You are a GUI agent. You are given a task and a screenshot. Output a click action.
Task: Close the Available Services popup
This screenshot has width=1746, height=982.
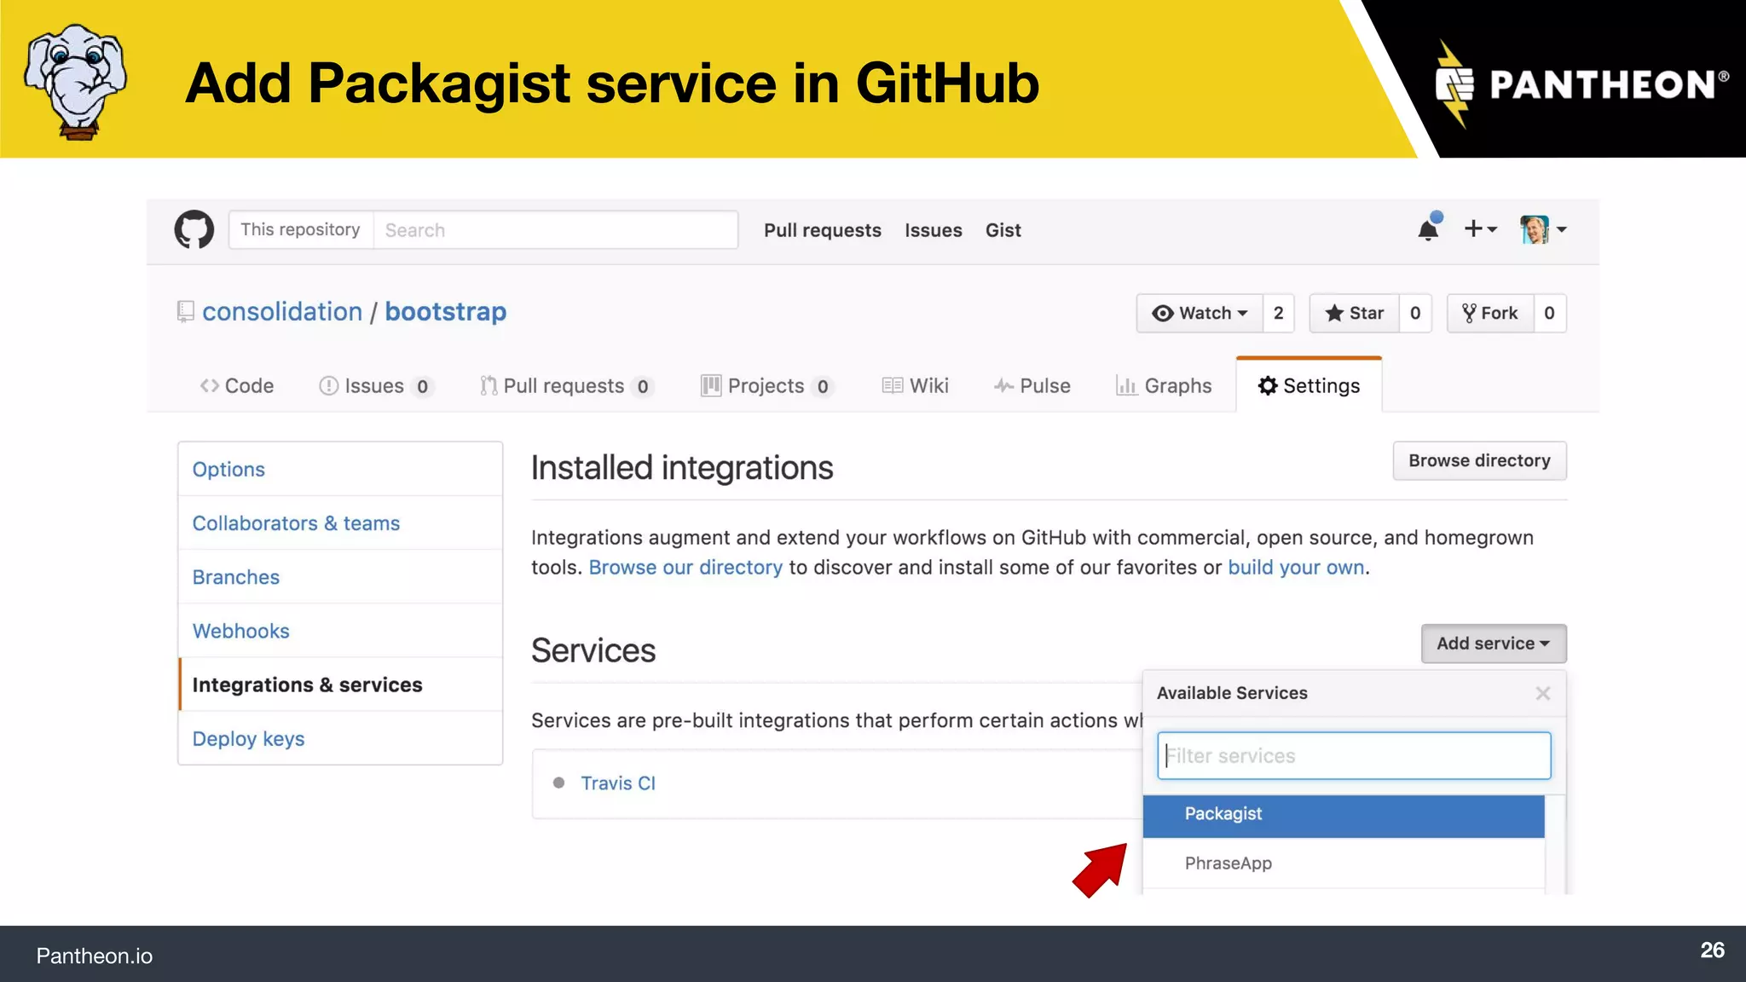coord(1542,693)
